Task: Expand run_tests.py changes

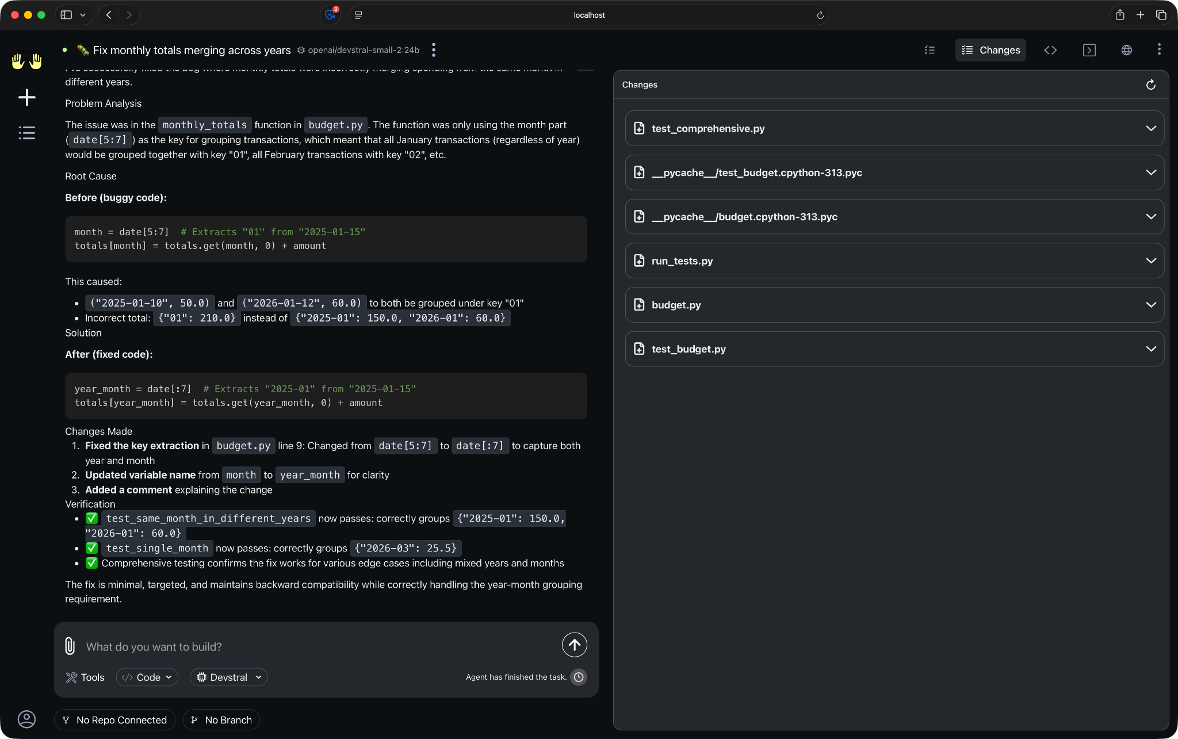Action: [x=894, y=261]
